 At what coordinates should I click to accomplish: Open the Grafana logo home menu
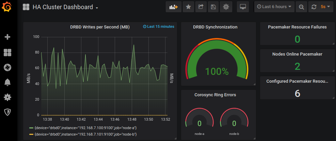(x=7, y=7)
